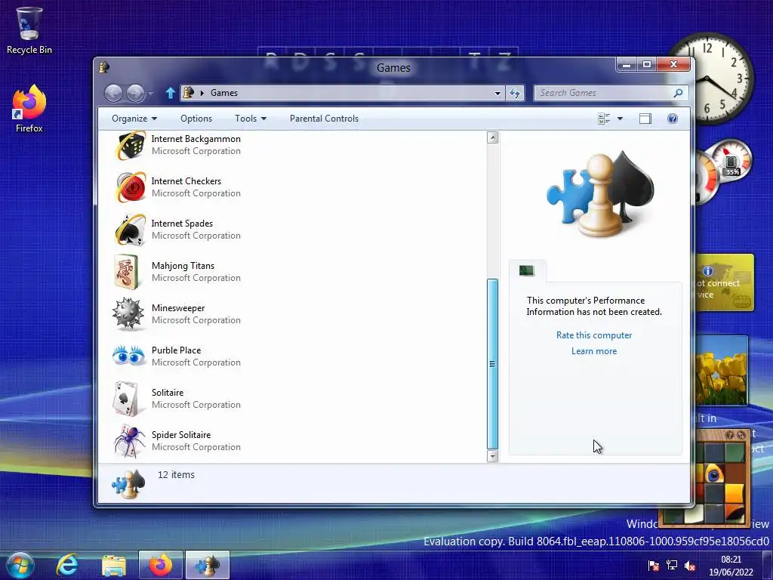Click the Rate this computer link
This screenshot has width=773, height=580.
coord(594,335)
